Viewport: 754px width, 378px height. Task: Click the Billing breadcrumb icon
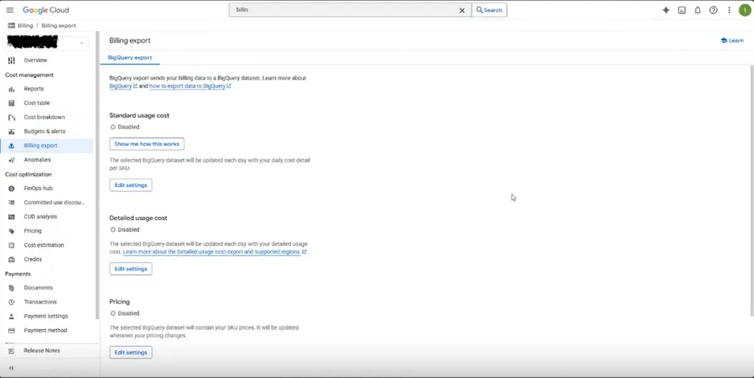point(11,26)
